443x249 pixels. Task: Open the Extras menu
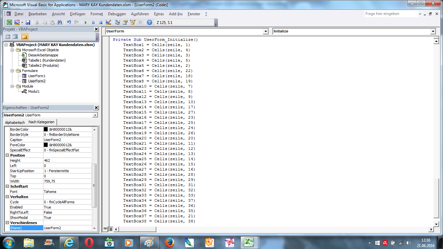coord(159,14)
